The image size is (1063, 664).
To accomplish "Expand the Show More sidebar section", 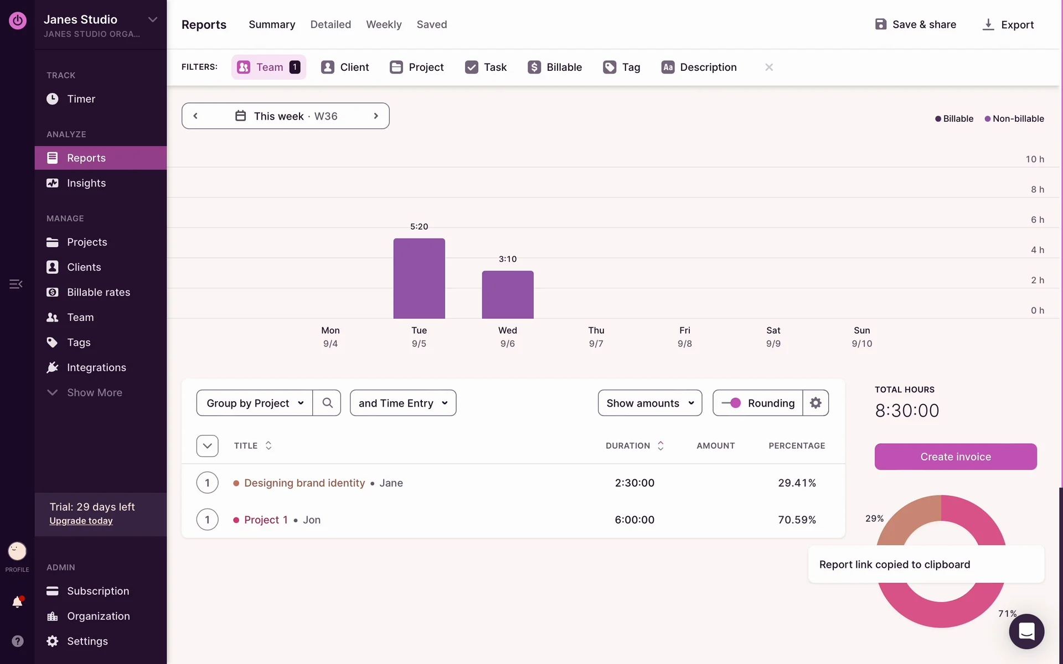I will [94, 392].
